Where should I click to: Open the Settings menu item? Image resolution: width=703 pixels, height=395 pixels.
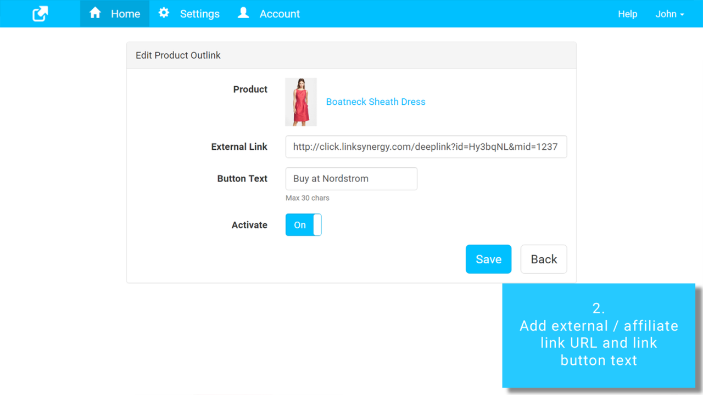point(200,14)
